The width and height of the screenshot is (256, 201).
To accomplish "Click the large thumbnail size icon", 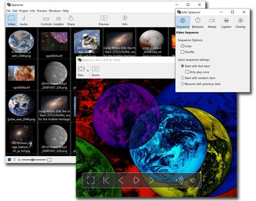I will 49,160.
